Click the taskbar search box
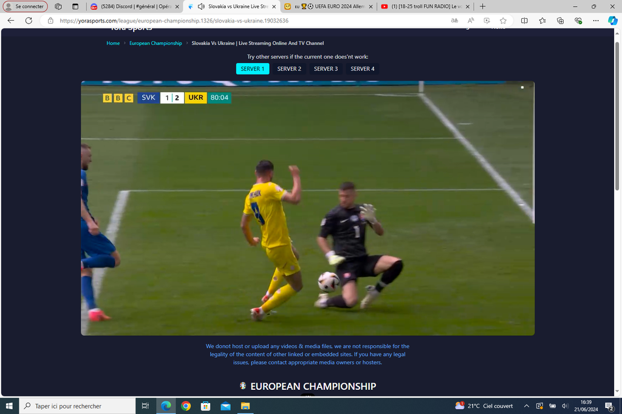Image resolution: width=622 pixels, height=414 pixels. click(77, 406)
